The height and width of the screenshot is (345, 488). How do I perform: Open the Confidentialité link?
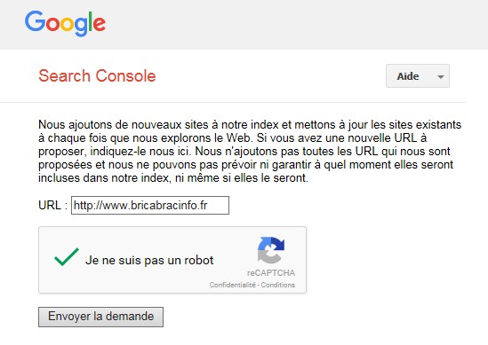pyautogui.click(x=233, y=285)
